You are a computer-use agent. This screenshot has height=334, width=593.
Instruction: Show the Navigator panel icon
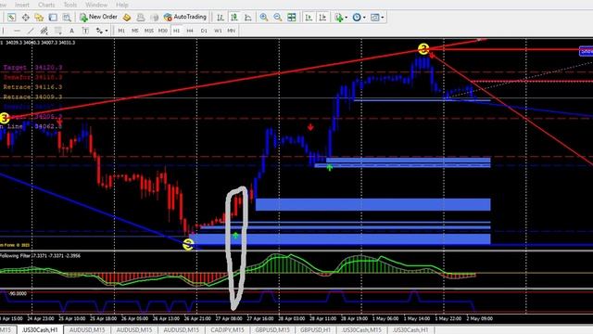pos(39,17)
